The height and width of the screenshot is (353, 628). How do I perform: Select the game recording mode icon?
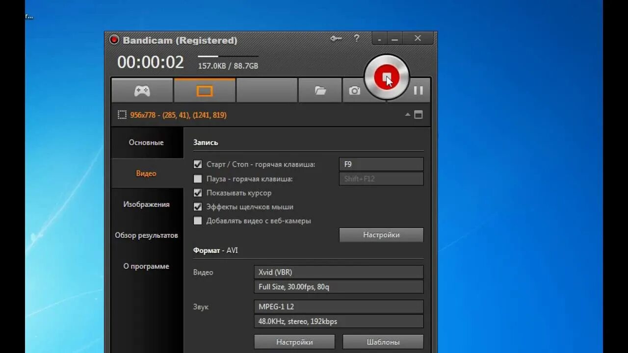click(141, 90)
